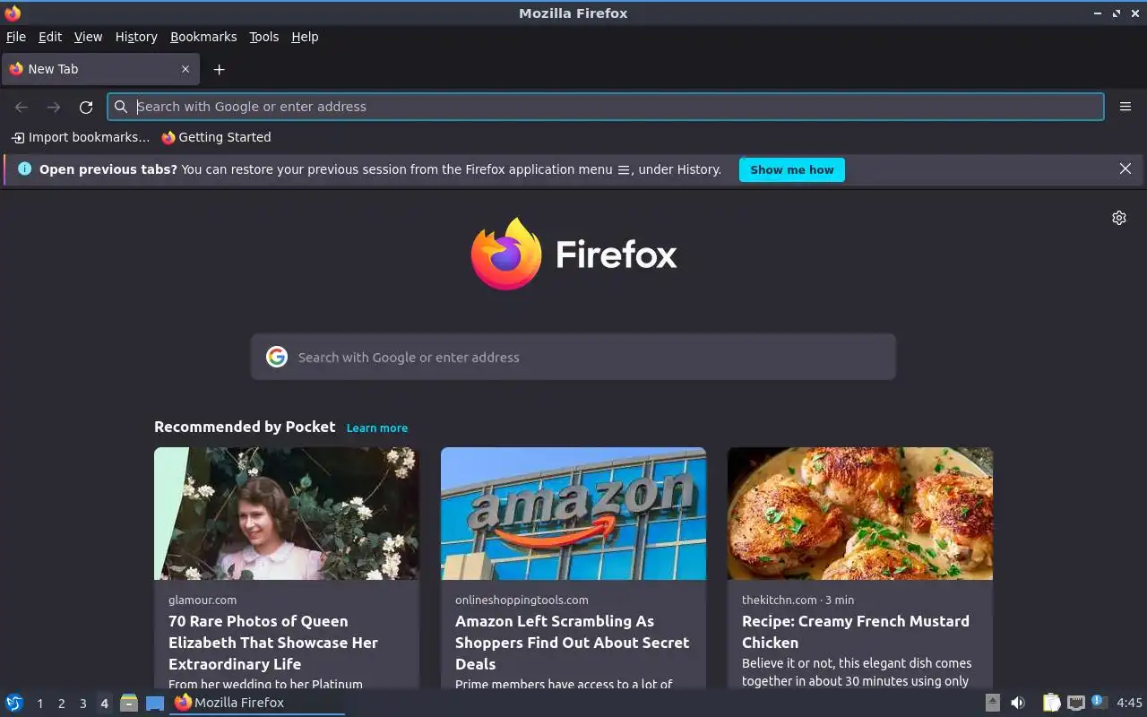Click Import bookmarks in bookmarks toolbar
Image resolution: width=1147 pixels, height=717 pixels.
click(81, 137)
